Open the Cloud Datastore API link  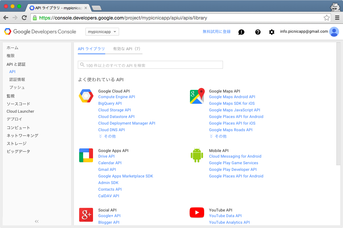[x=116, y=117]
